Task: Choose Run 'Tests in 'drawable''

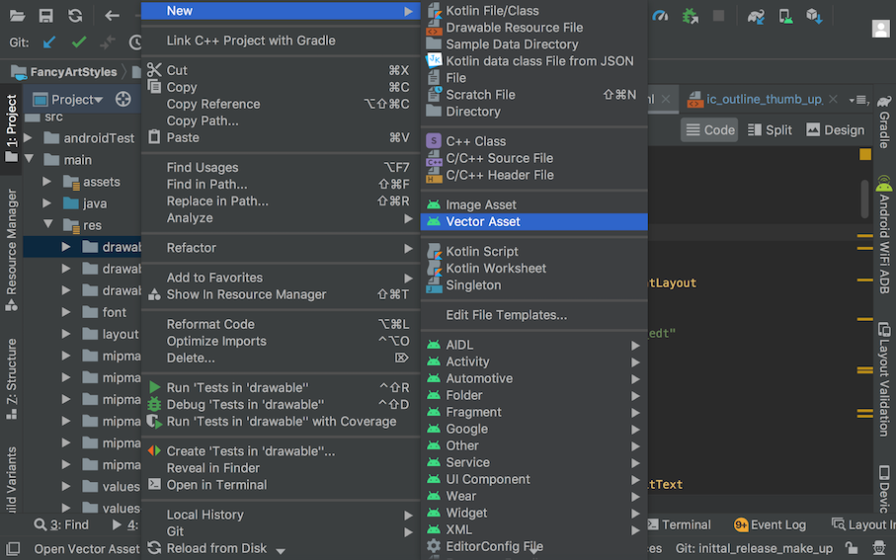Action: pyautogui.click(x=281, y=387)
